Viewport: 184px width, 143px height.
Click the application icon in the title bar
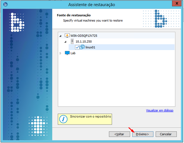(6, 4)
